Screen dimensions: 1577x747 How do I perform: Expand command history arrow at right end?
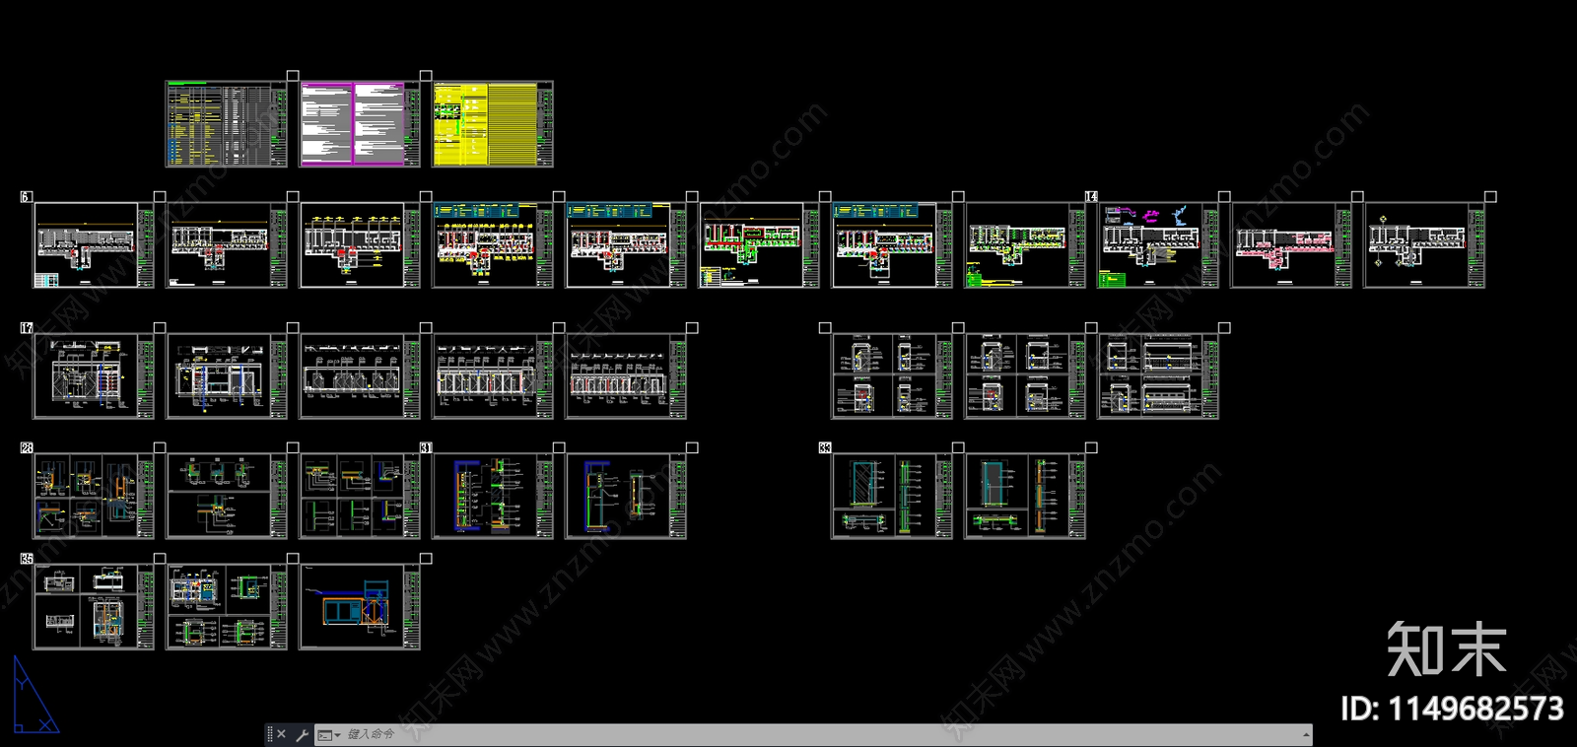click(x=1306, y=734)
